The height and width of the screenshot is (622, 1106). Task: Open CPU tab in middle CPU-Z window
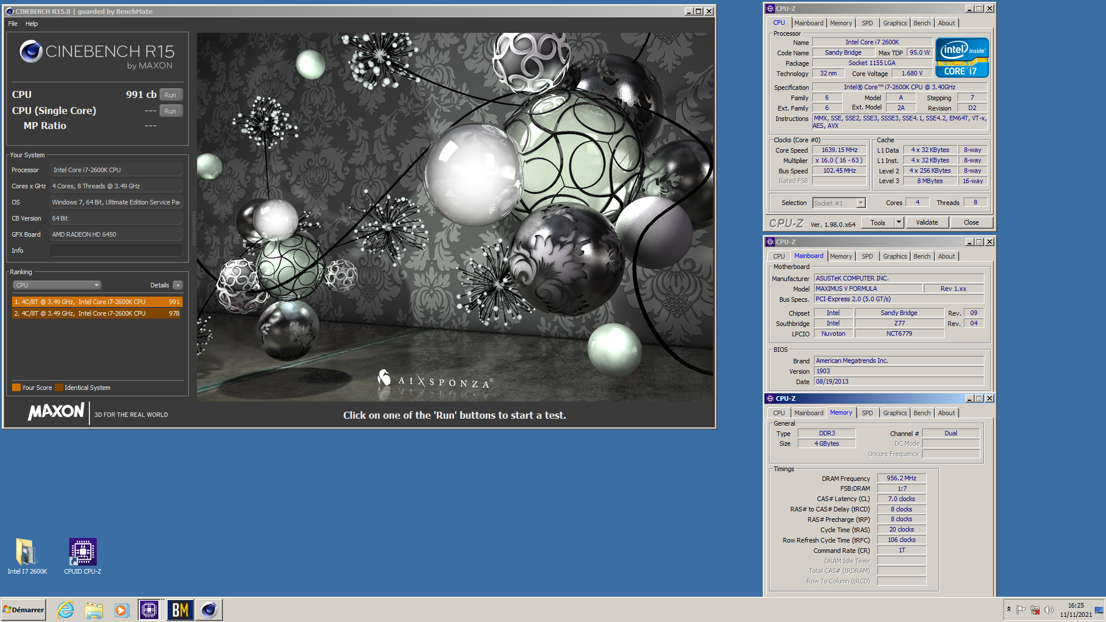coord(779,256)
